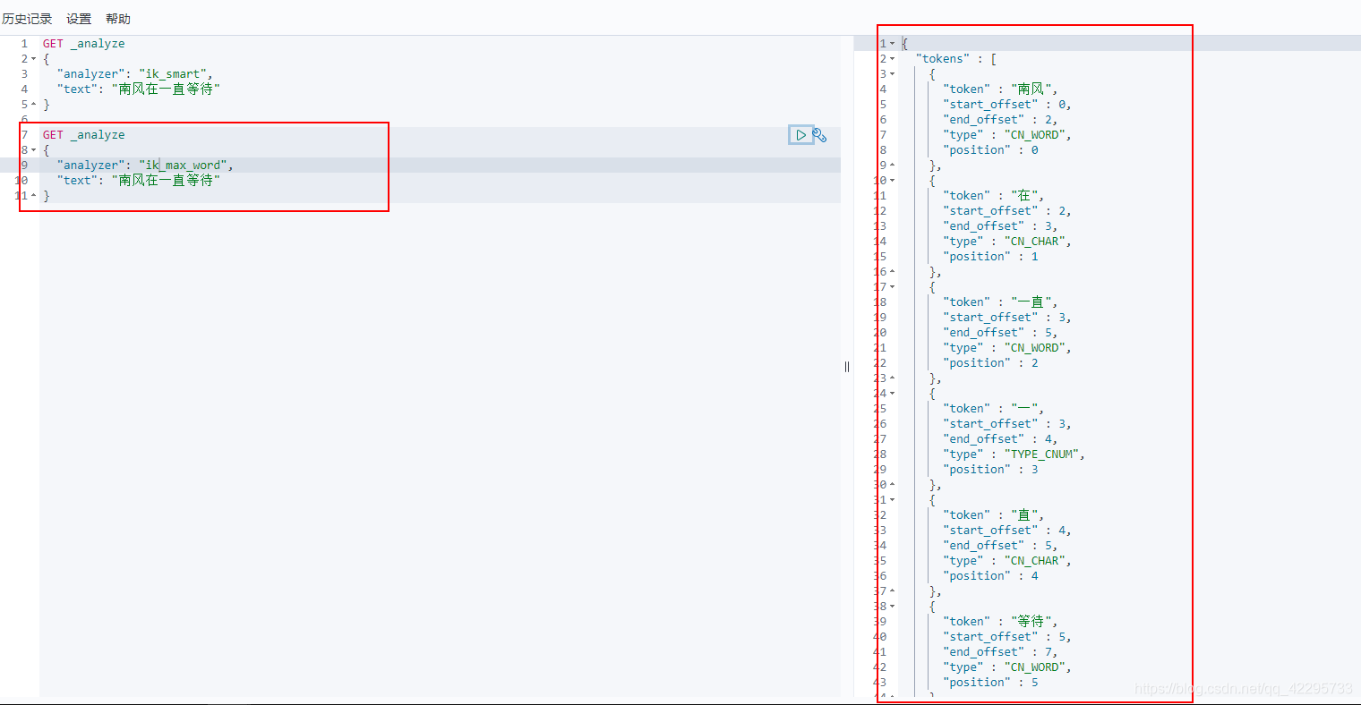1361x705 pixels.
Task: Click the "position" : 3 output line
Action: [x=990, y=470]
